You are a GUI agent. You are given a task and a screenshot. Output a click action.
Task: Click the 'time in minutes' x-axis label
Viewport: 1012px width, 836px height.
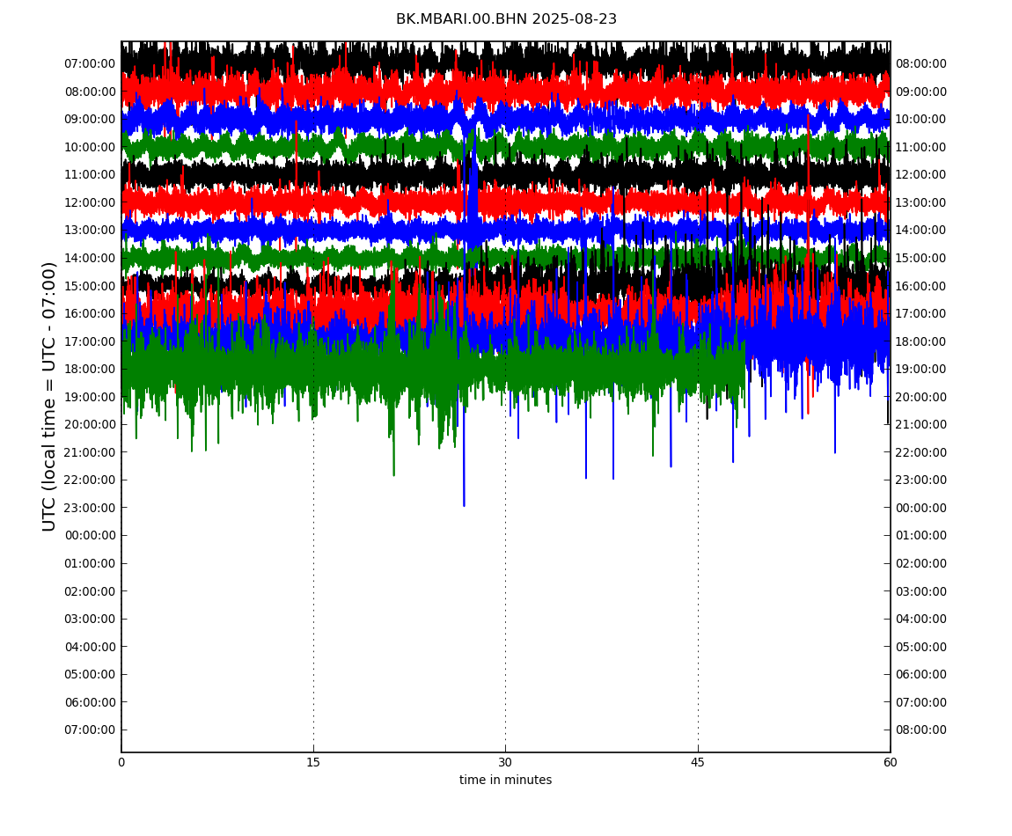coord(505,780)
